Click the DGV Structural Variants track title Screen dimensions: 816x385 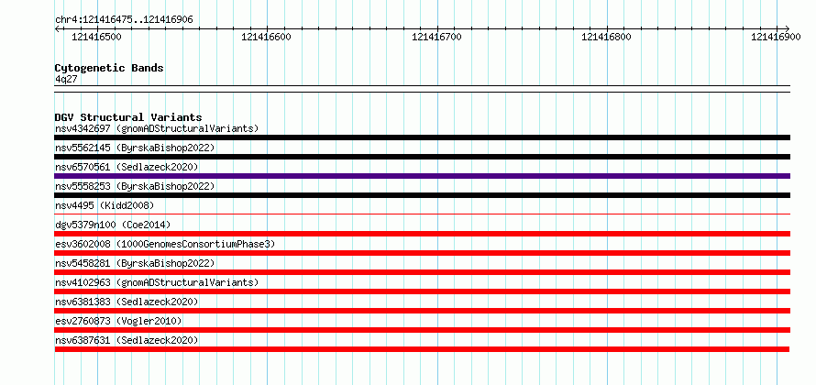click(128, 117)
